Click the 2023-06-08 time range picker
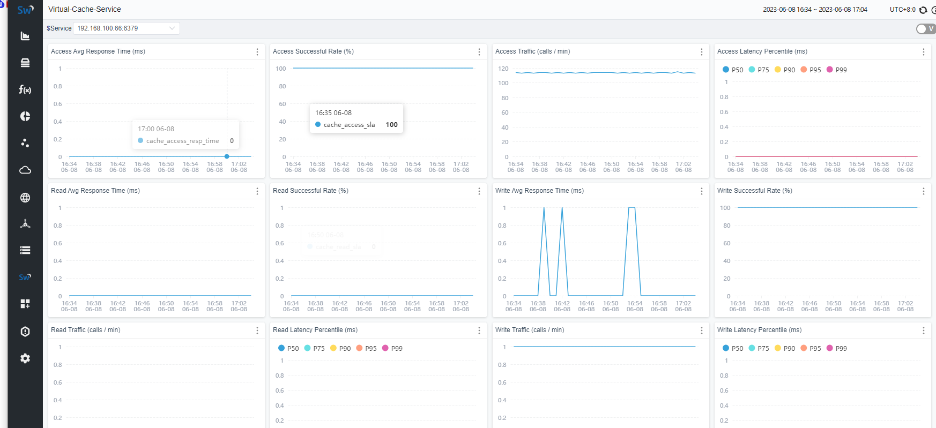936x428 pixels. click(815, 10)
